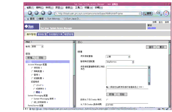This screenshot has width=172, height=112.
Task: Open properties arrow next to 認證配置
Action: click(43, 78)
